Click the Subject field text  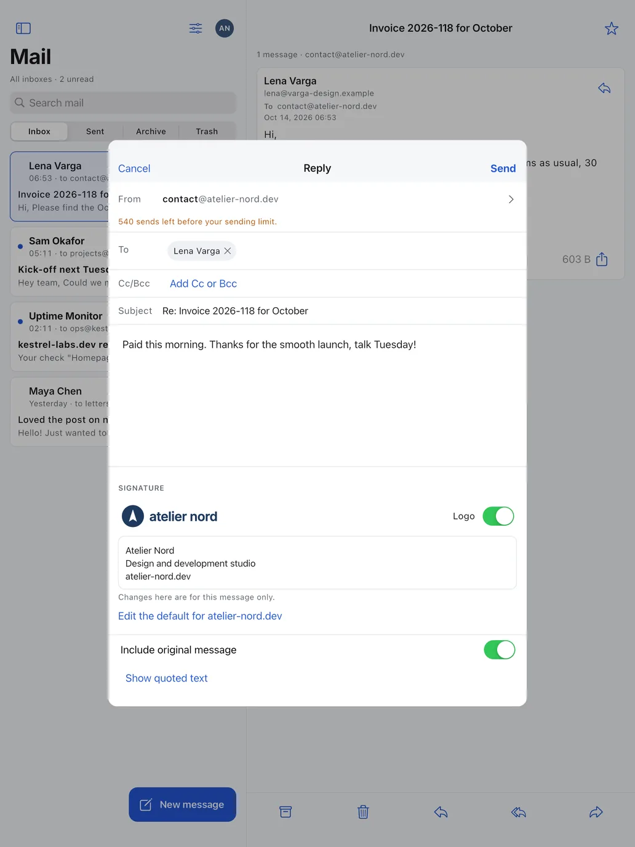[x=235, y=311]
